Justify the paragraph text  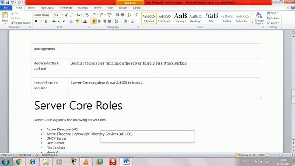[x=109, y=21]
